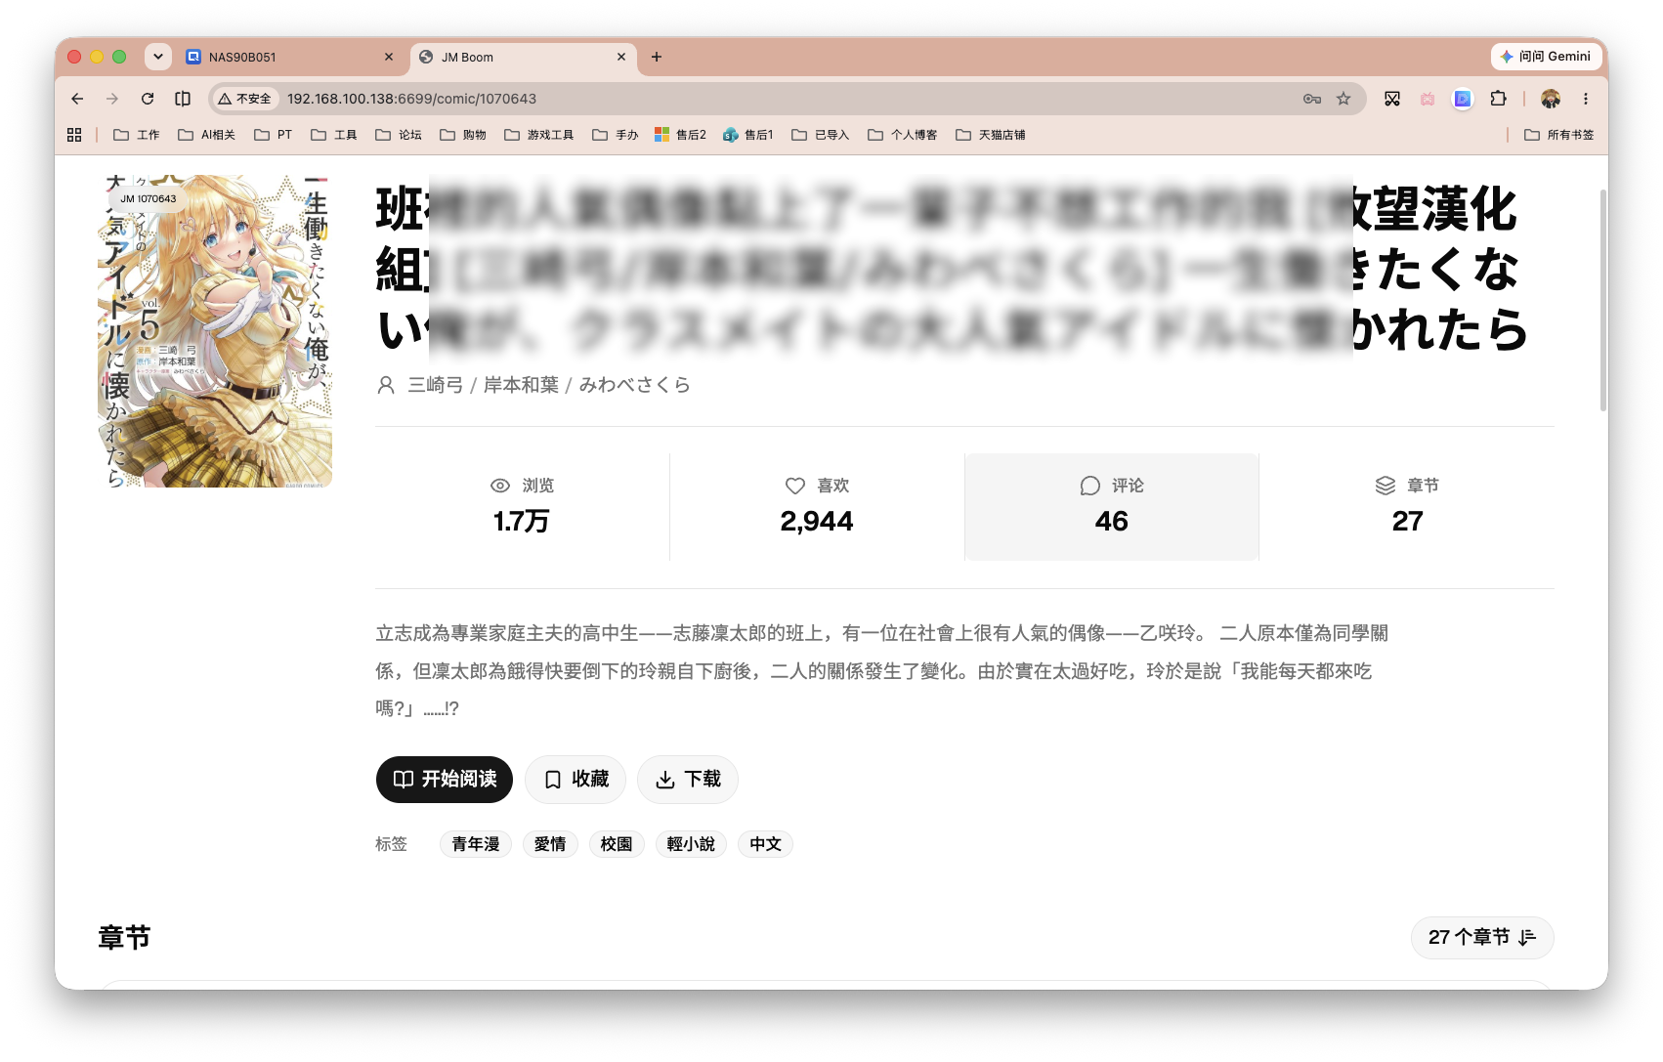Image resolution: width=1663 pixels, height=1062 pixels.
Task: Open the screenshot extension icon next to star
Action: pos(1392,99)
